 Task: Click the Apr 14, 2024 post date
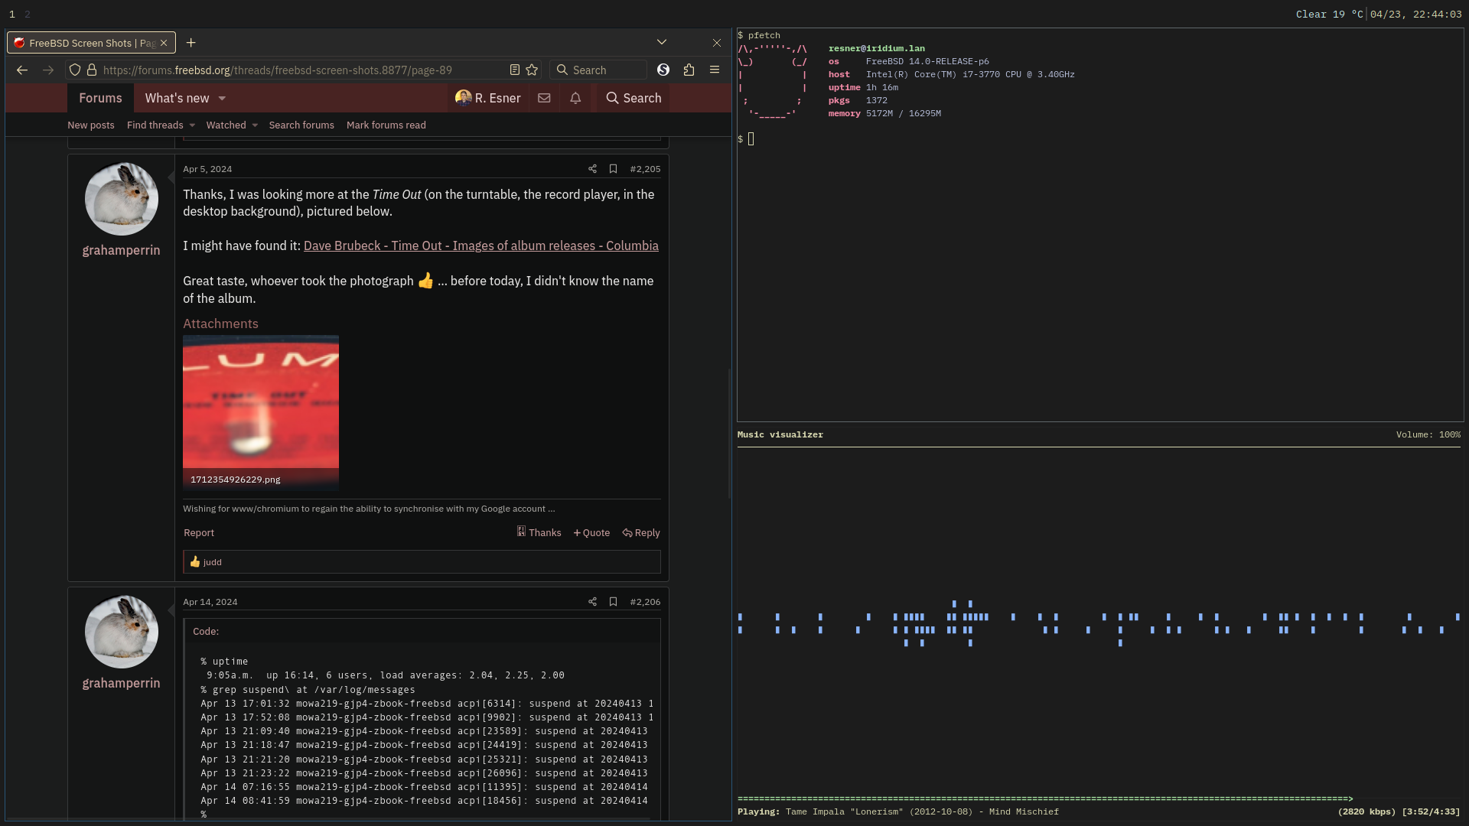210,602
